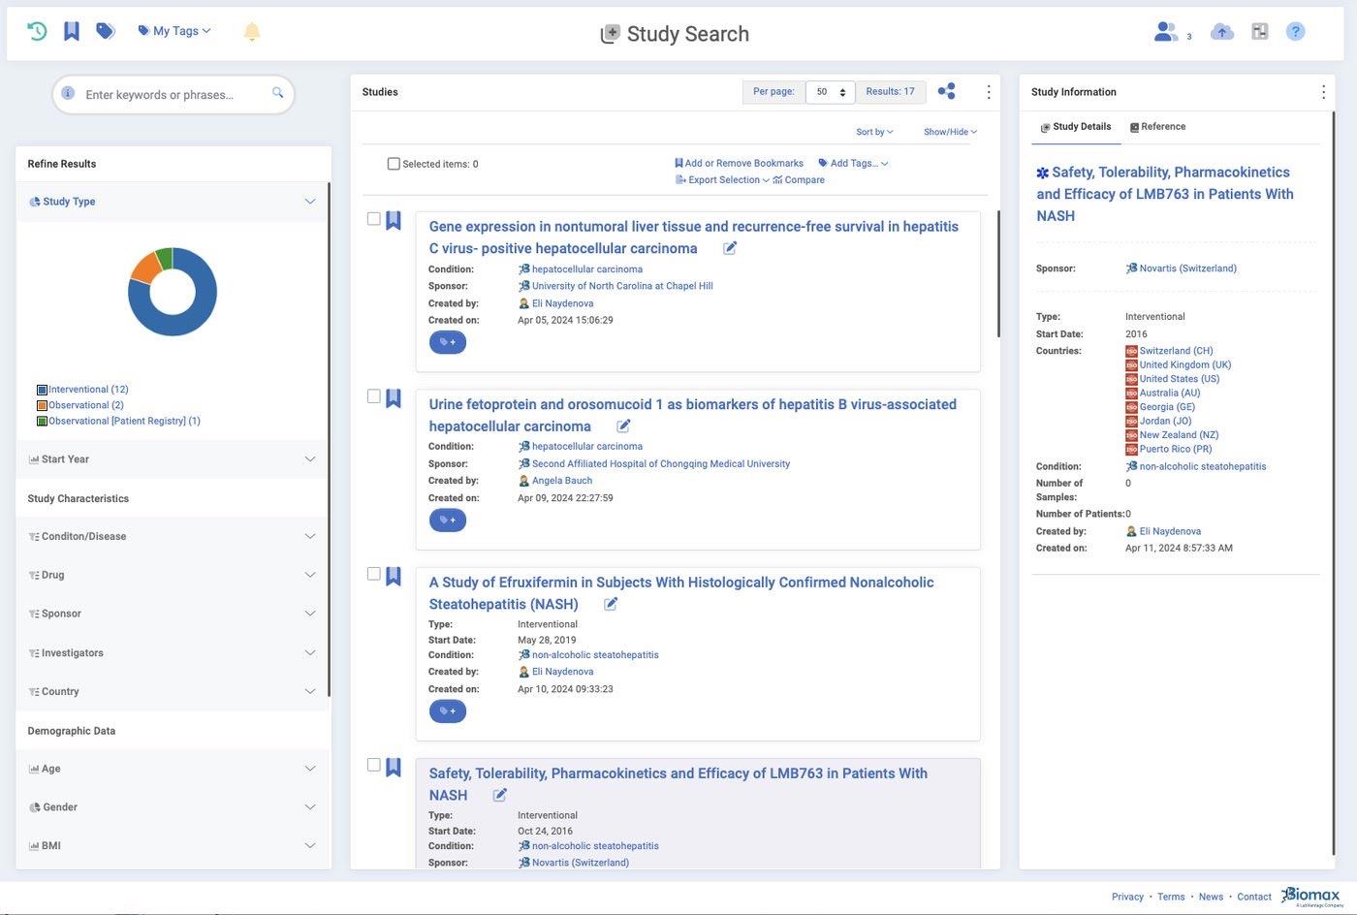Open the Add Tags menu
Image resolution: width=1357 pixels, height=915 pixels.
point(853,164)
